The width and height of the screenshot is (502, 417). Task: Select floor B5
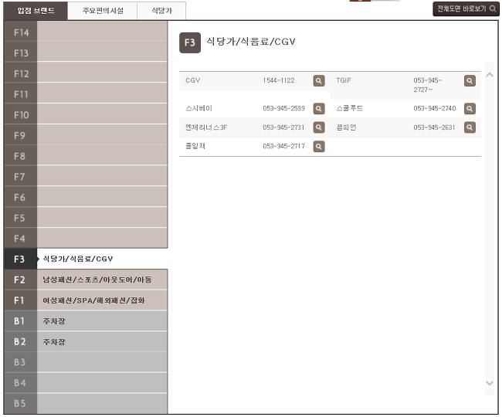[x=86, y=403]
